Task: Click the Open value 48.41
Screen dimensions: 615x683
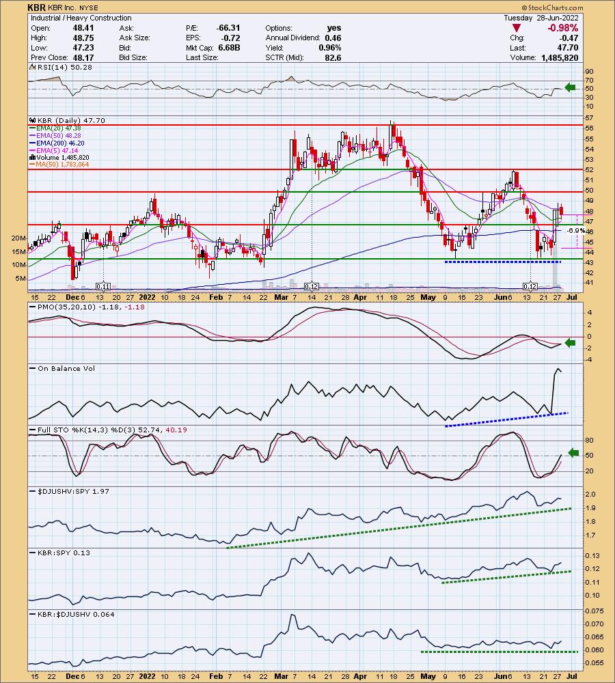Action: [x=83, y=28]
